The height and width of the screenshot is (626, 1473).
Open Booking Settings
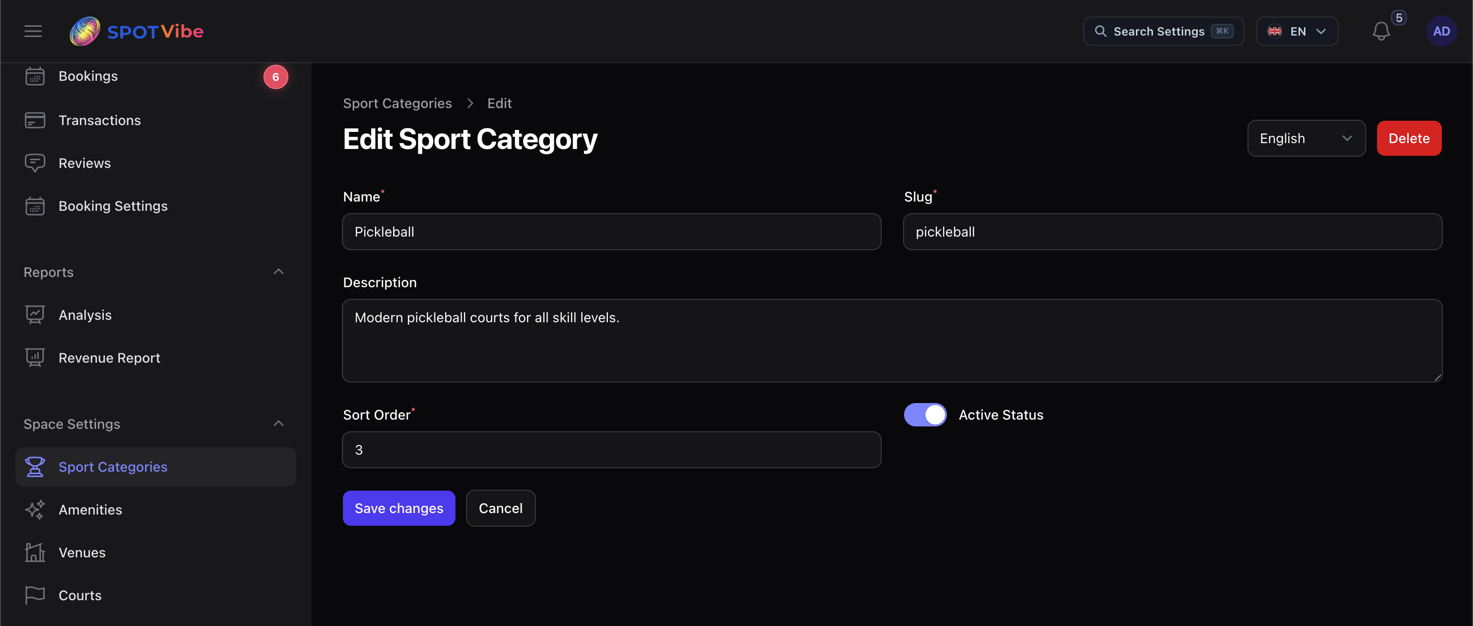(155, 206)
